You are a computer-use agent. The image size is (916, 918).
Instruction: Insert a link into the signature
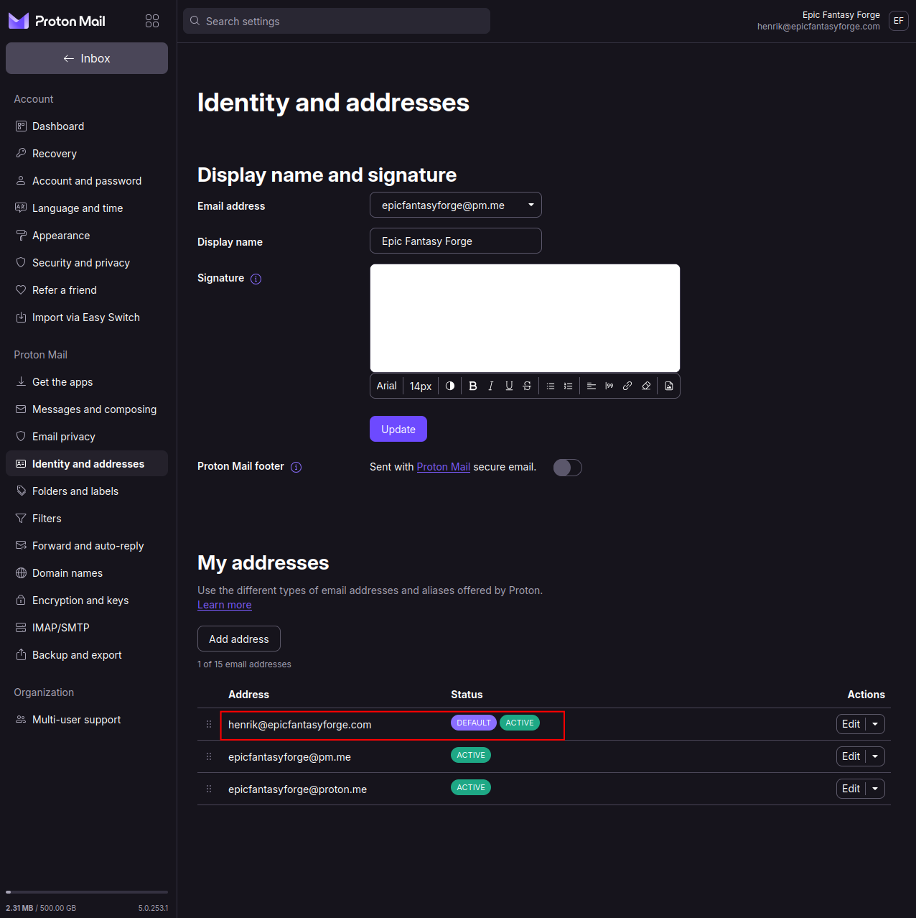pos(627,386)
